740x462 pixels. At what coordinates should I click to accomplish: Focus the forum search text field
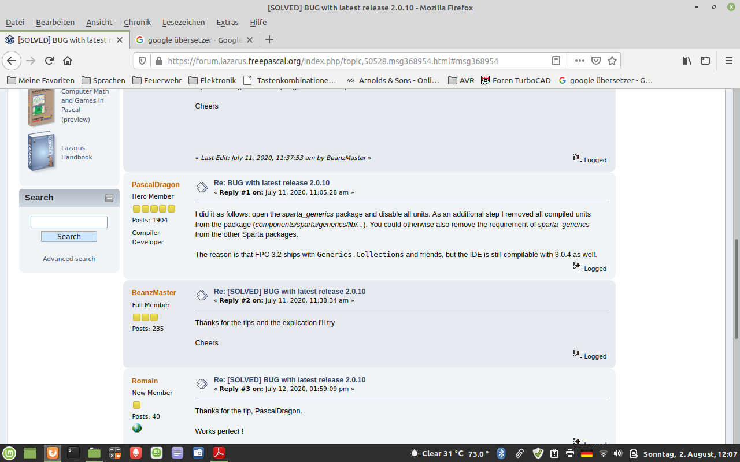(69, 222)
